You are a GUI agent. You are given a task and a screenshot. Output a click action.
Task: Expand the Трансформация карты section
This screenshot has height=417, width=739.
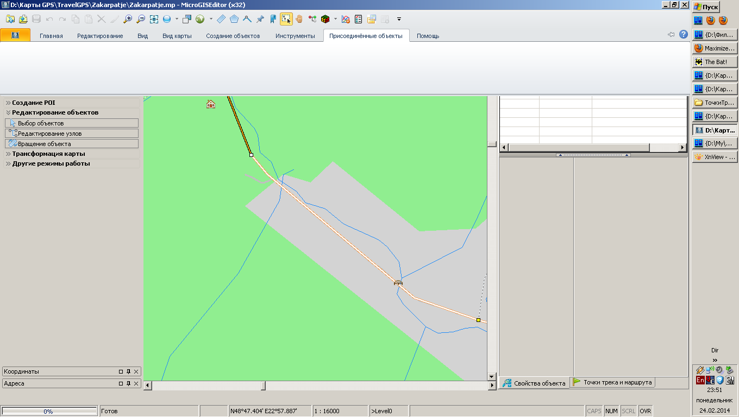click(48, 154)
